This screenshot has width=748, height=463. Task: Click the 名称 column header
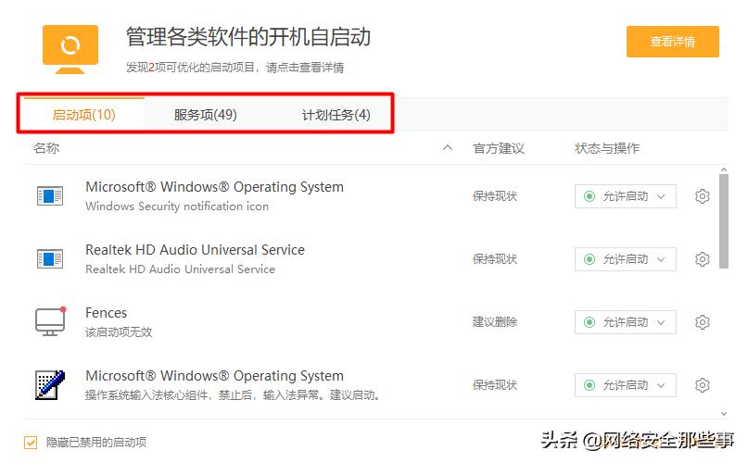pos(46,148)
